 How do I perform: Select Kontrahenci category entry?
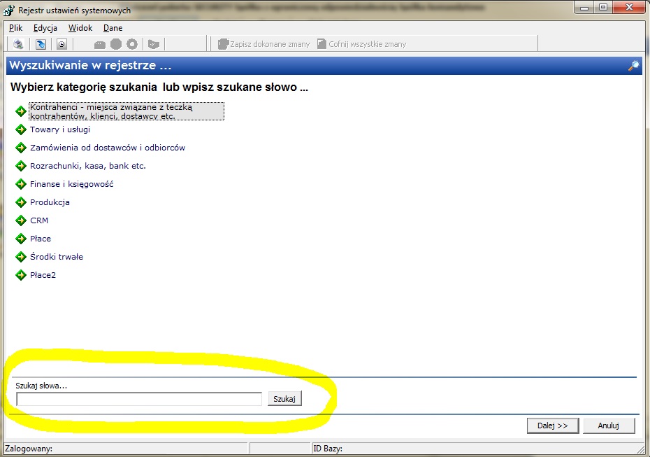point(127,111)
